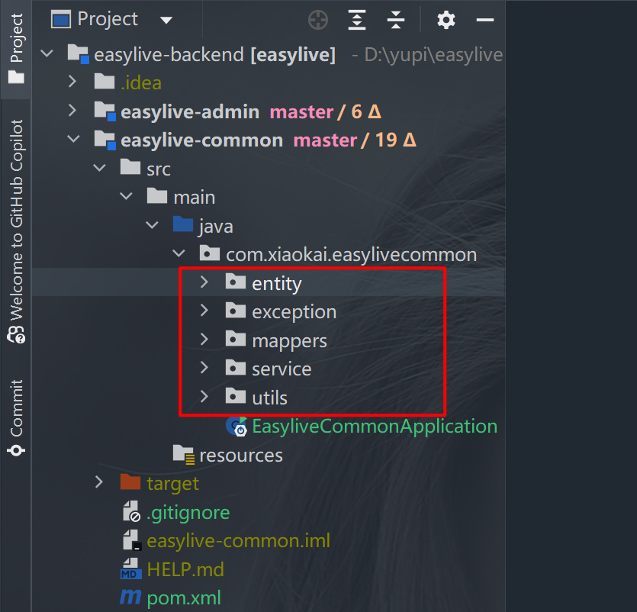Hide the Project tool window
637x612 pixels.
485,20
